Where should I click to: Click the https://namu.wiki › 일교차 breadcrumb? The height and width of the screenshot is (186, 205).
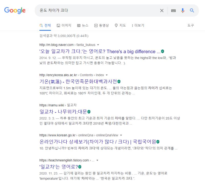coord(58,105)
